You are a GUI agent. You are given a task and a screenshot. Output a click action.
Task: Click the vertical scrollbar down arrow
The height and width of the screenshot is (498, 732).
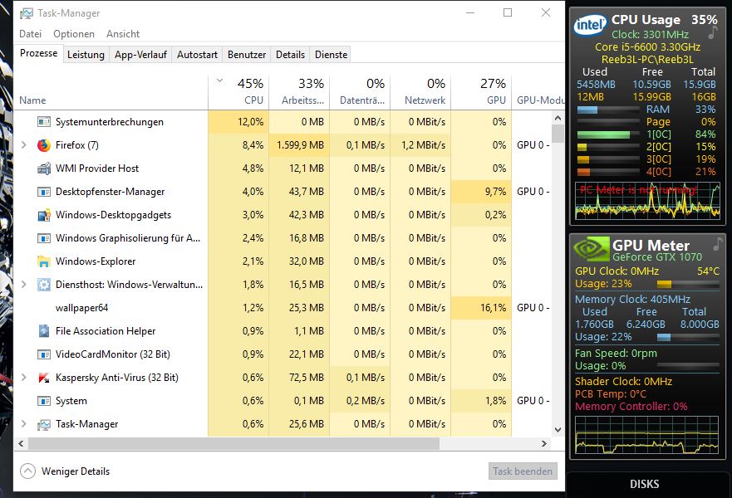tap(558, 430)
